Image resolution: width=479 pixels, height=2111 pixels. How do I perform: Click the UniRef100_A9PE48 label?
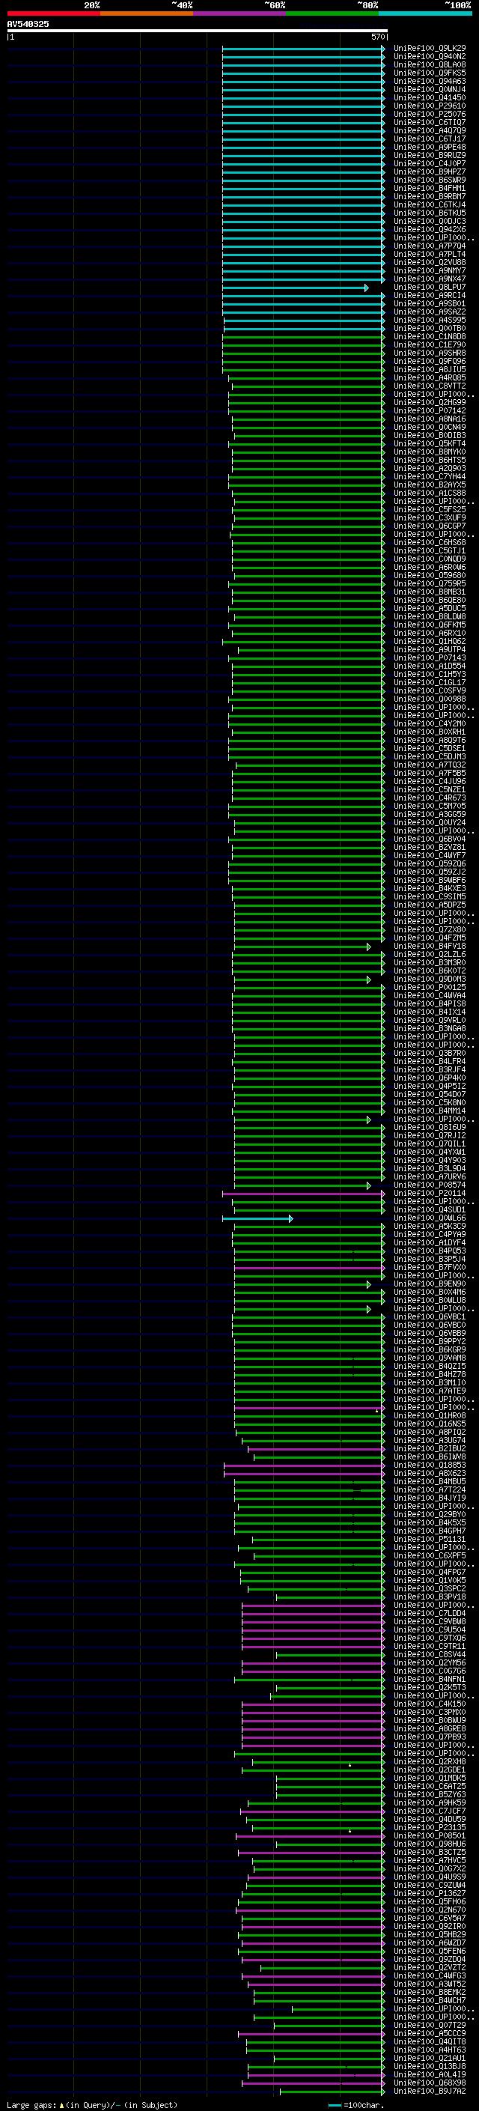click(x=429, y=148)
